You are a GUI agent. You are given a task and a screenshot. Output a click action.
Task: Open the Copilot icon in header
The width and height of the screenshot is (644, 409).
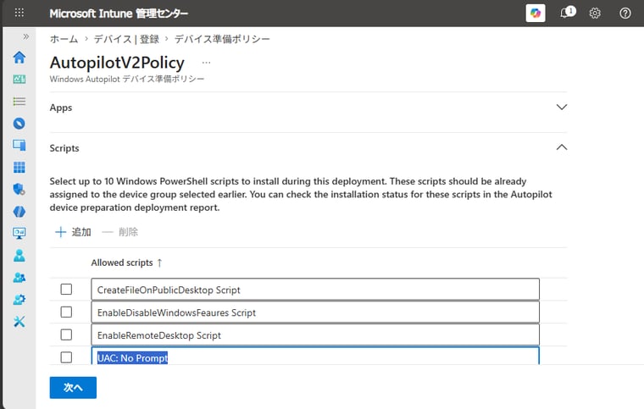[x=536, y=14]
